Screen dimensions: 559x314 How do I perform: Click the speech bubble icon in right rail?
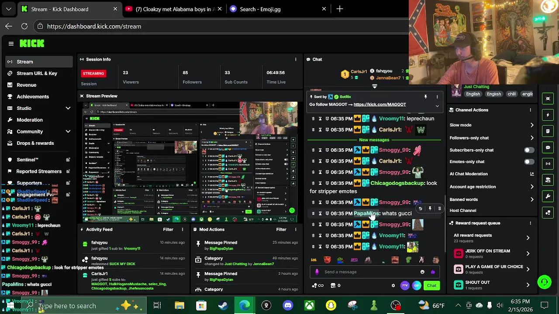coord(548,147)
